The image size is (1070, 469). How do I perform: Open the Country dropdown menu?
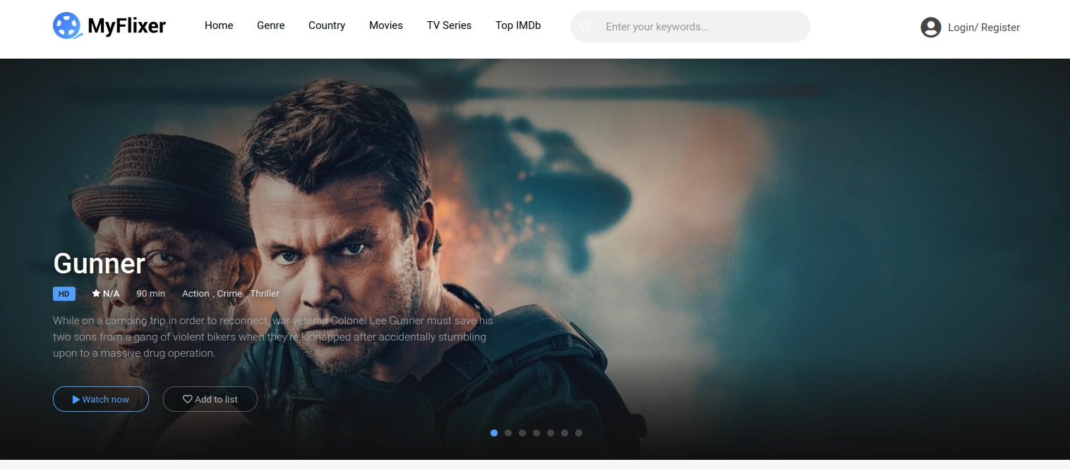coord(326,25)
